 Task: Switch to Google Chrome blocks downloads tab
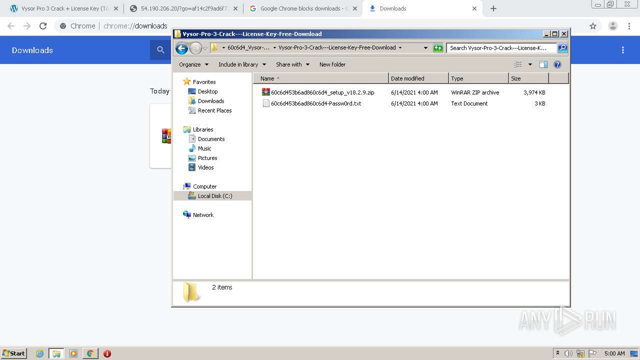click(x=302, y=8)
